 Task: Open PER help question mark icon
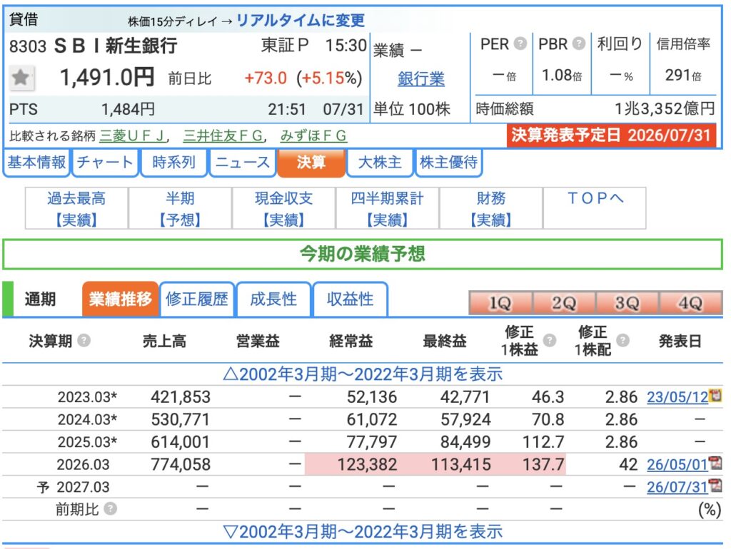pos(520,43)
